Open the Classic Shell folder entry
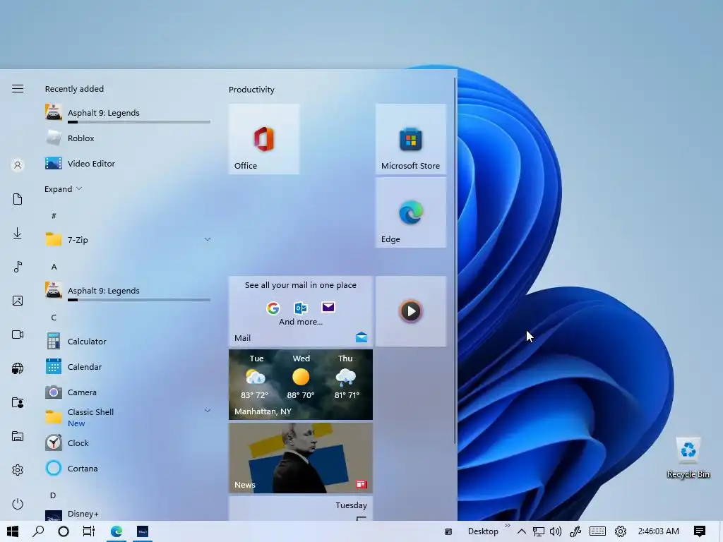The image size is (723, 542). pyautogui.click(x=127, y=417)
